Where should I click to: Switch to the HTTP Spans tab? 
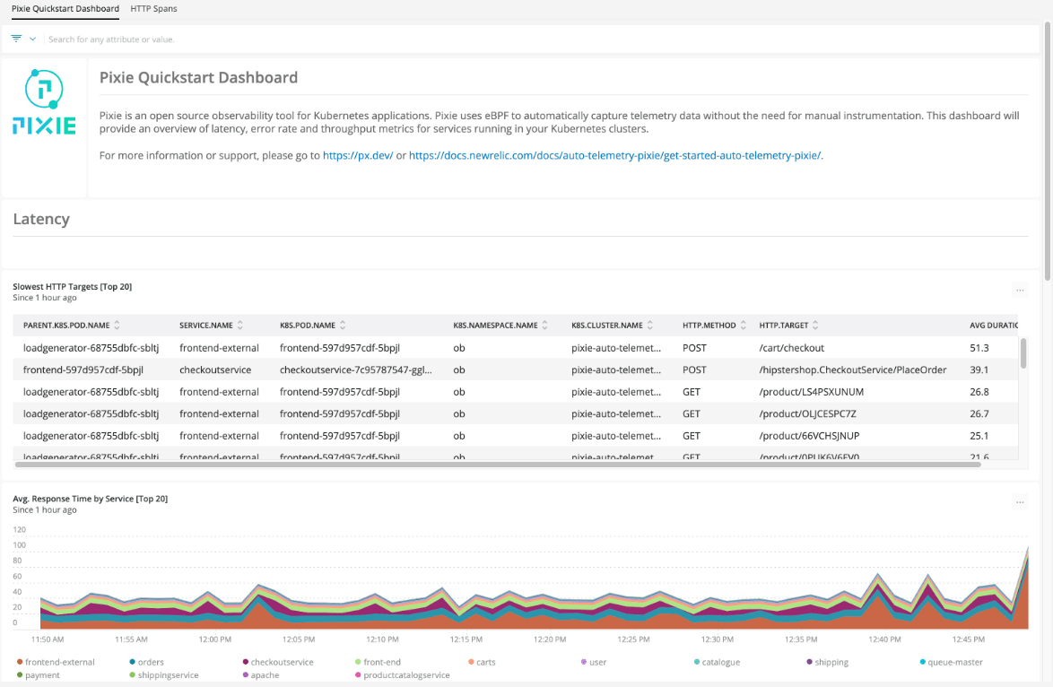tap(153, 9)
